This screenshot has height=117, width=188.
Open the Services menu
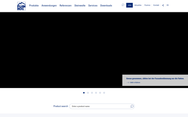point(93,6)
